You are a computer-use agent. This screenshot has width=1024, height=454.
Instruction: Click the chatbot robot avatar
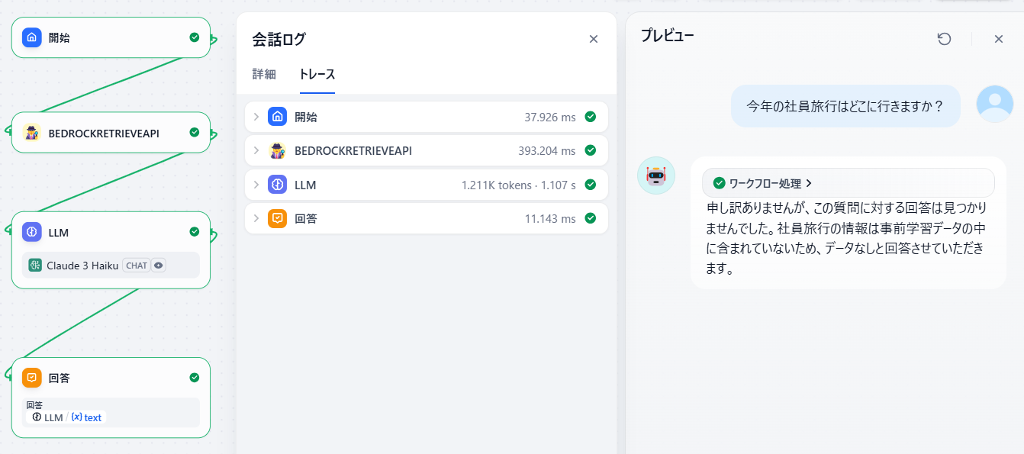coord(656,175)
